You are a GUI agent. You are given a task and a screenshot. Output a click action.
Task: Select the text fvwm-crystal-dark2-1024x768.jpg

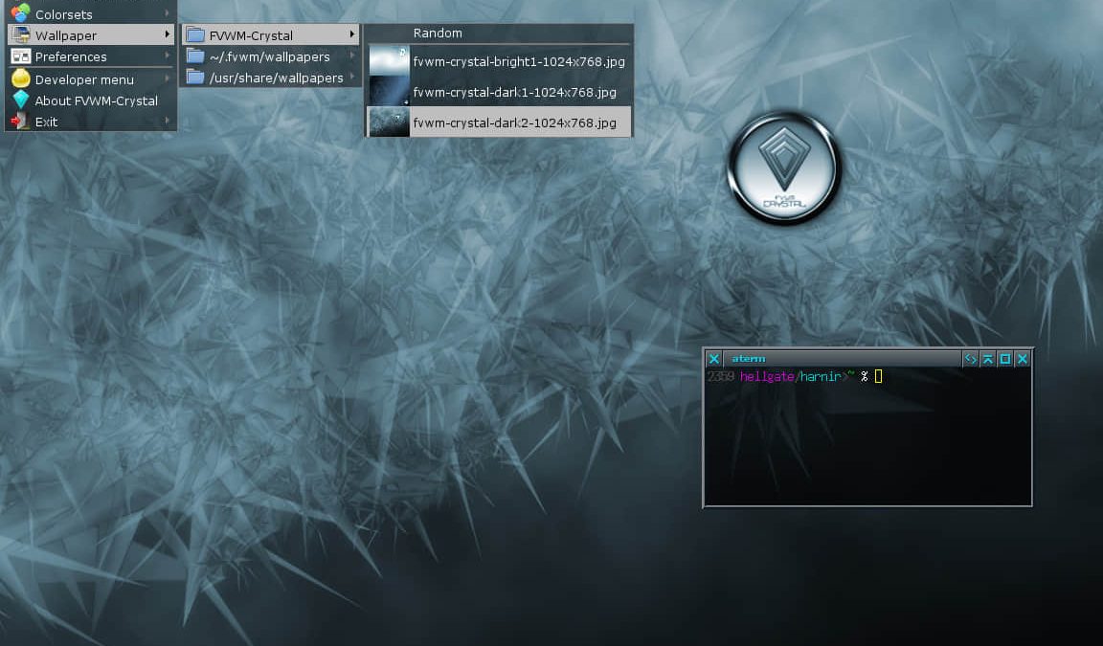(514, 123)
